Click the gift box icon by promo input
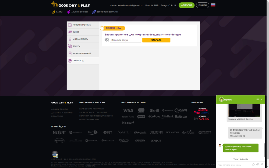The image size is (269, 168). pos(107,40)
